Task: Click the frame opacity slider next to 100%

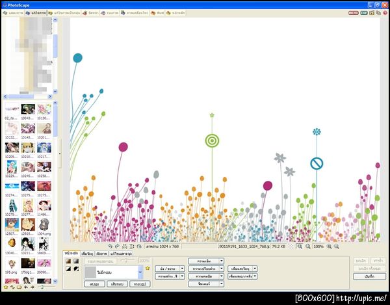Action: 127,261
